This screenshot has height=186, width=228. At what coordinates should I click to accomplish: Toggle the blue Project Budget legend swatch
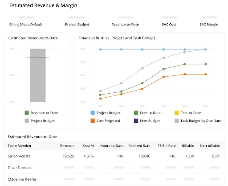click(93, 113)
